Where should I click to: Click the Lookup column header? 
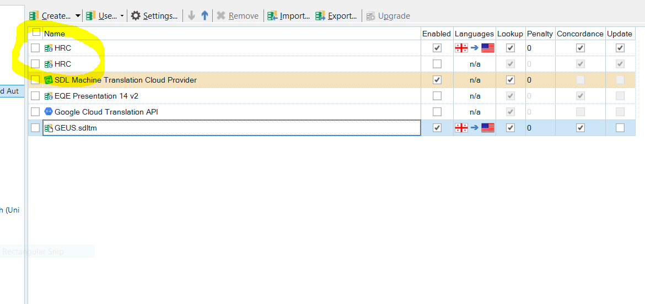(510, 34)
